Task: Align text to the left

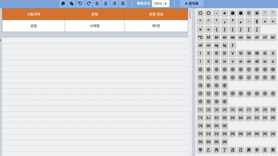Action: [x=97, y=4]
